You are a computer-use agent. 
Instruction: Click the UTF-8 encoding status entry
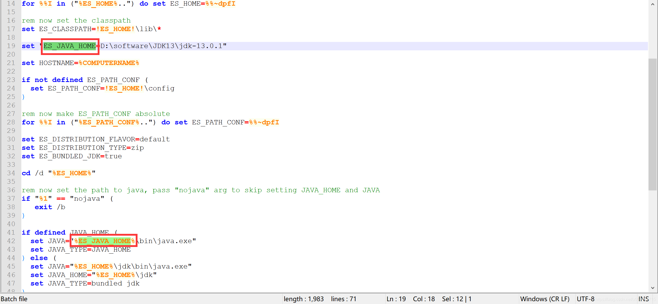pyautogui.click(x=586, y=299)
